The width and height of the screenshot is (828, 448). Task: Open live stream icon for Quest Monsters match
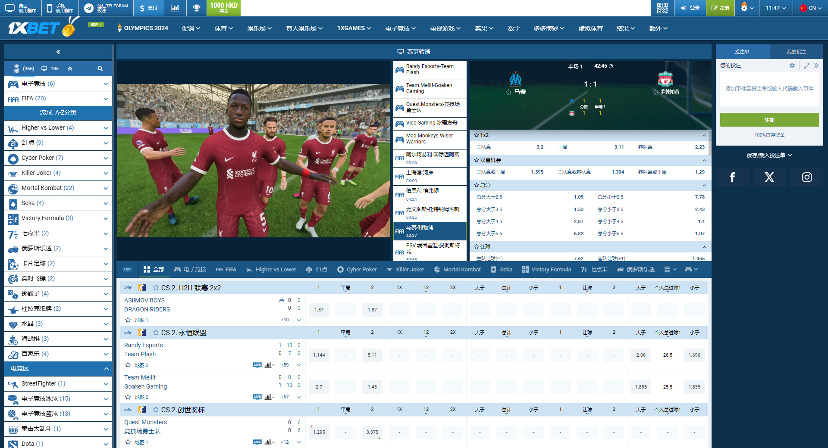[x=257, y=442]
